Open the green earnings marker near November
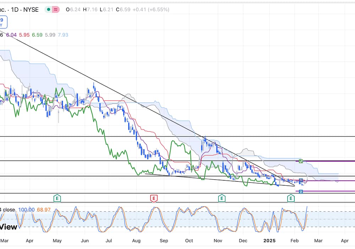 222,198
